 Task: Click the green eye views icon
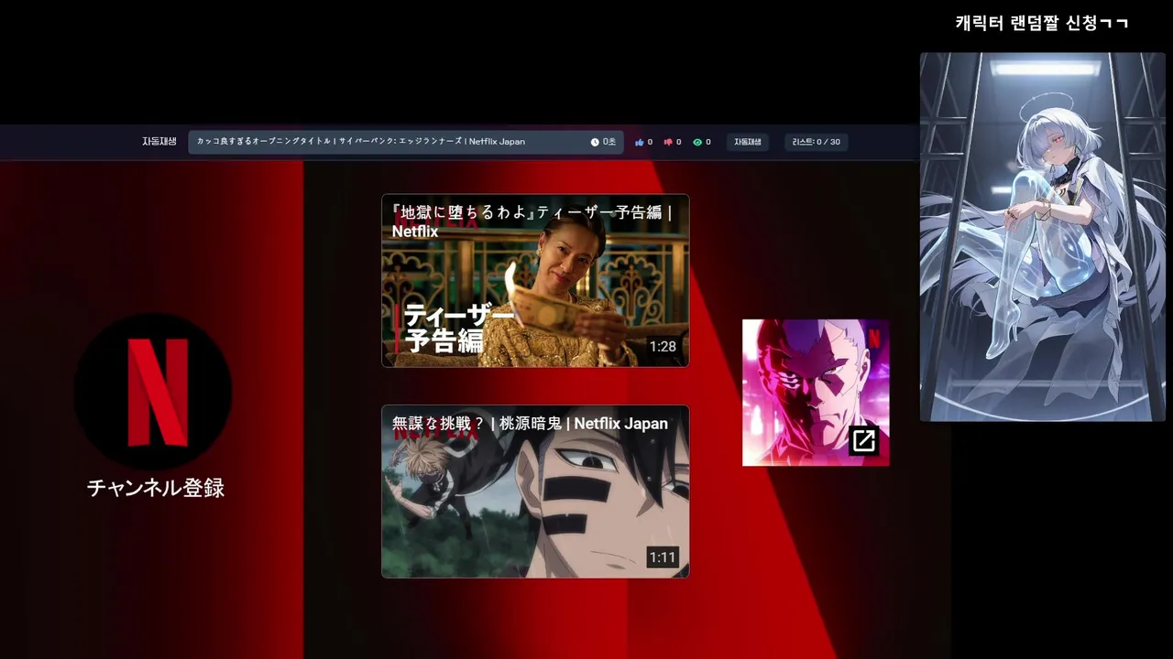point(697,142)
